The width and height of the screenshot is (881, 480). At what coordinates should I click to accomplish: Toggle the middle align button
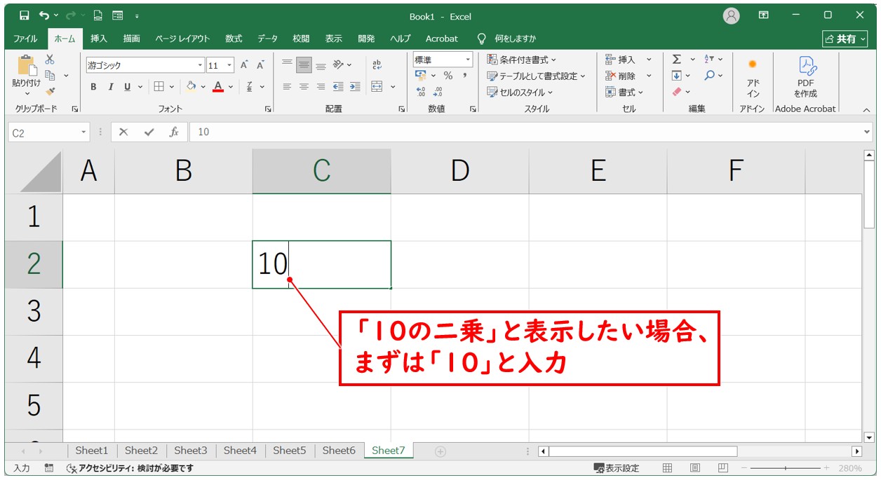(304, 65)
